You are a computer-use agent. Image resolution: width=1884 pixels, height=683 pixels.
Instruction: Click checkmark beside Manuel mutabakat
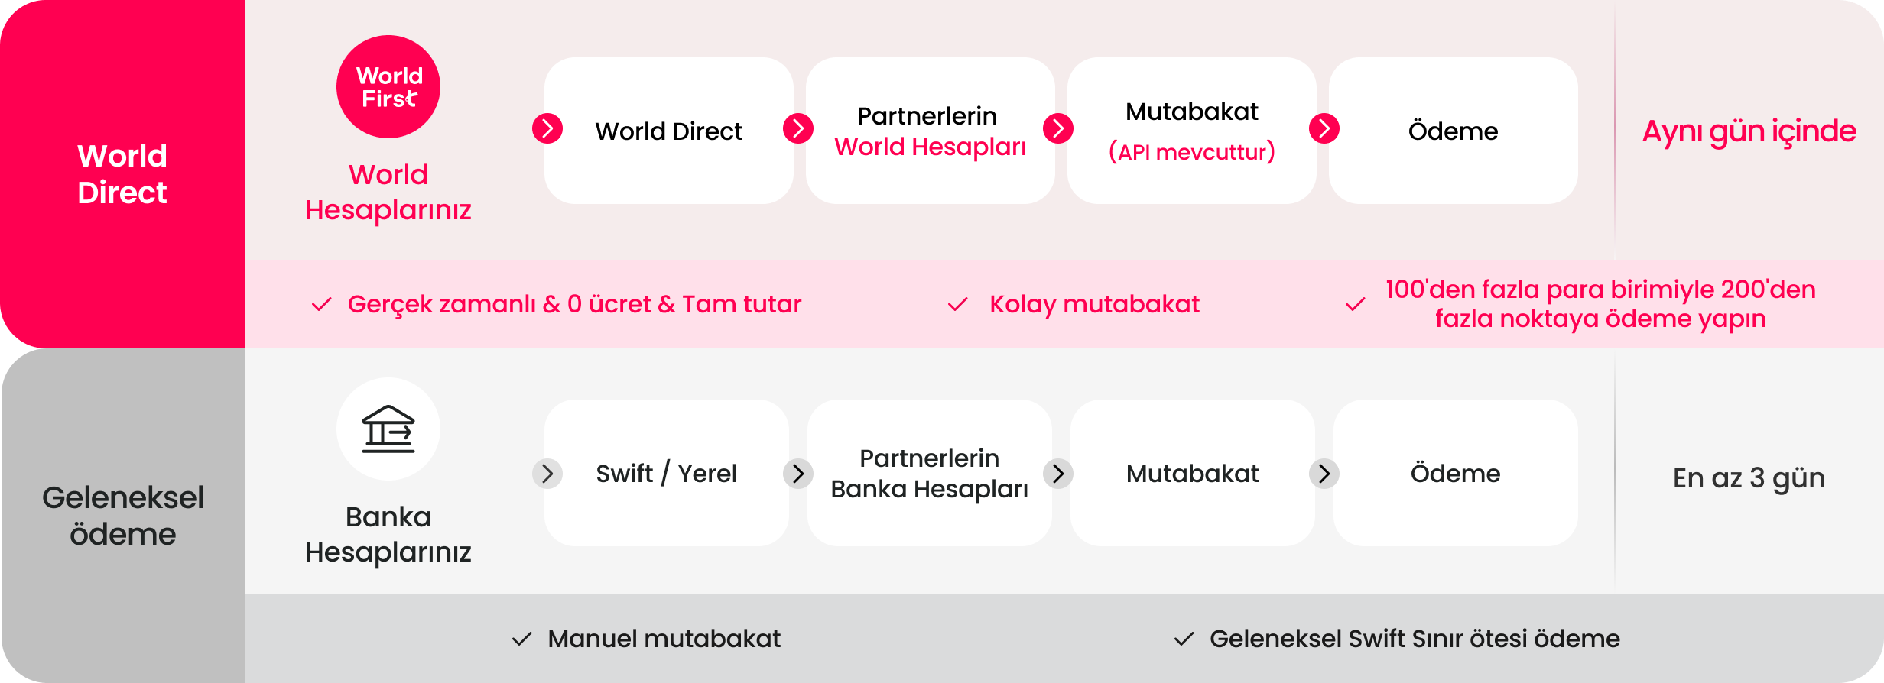(x=521, y=639)
